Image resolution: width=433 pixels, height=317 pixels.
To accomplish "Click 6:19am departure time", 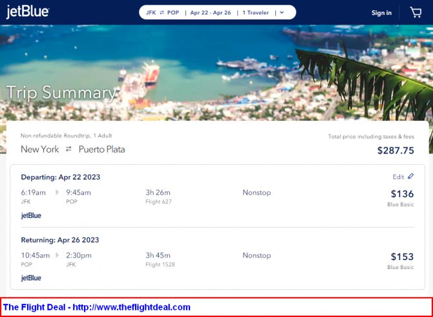I will pos(34,192).
